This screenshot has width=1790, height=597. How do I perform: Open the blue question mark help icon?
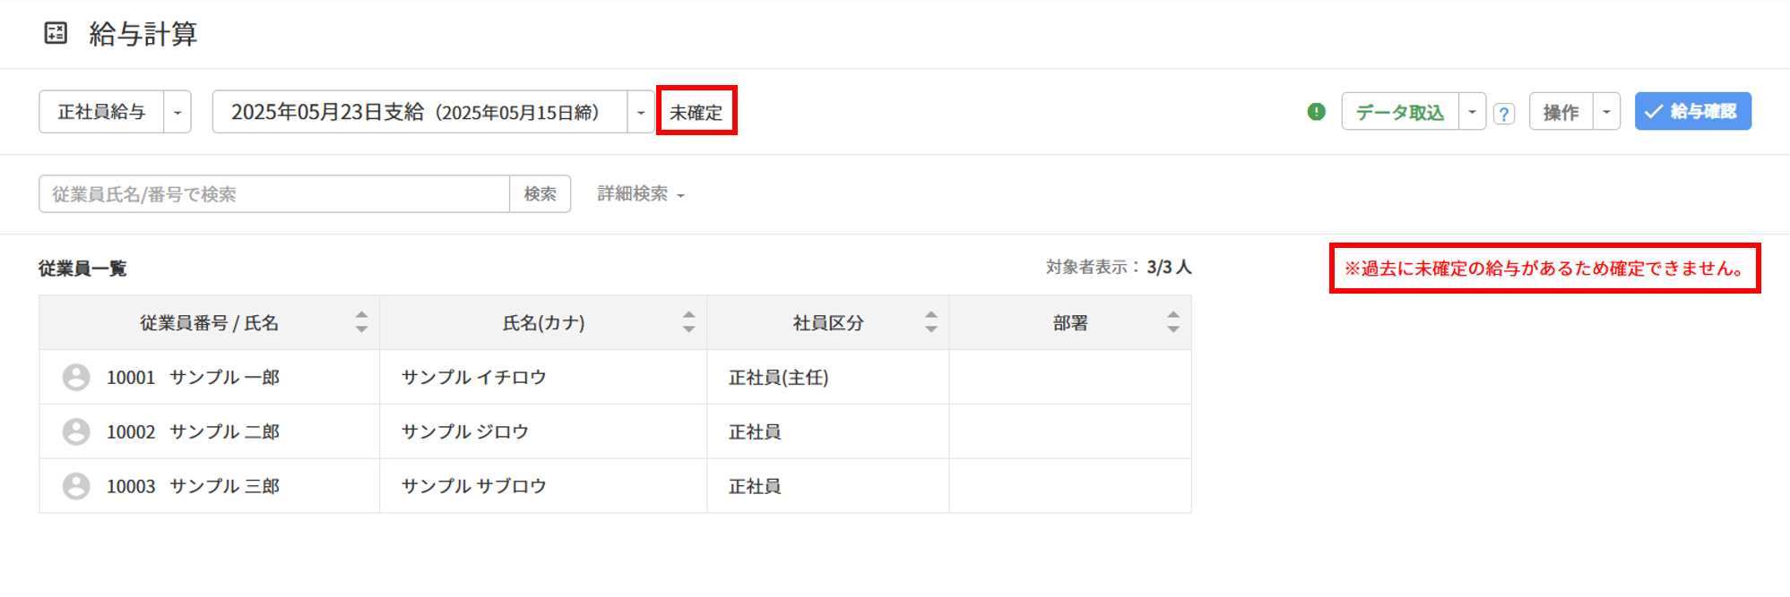(x=1504, y=114)
